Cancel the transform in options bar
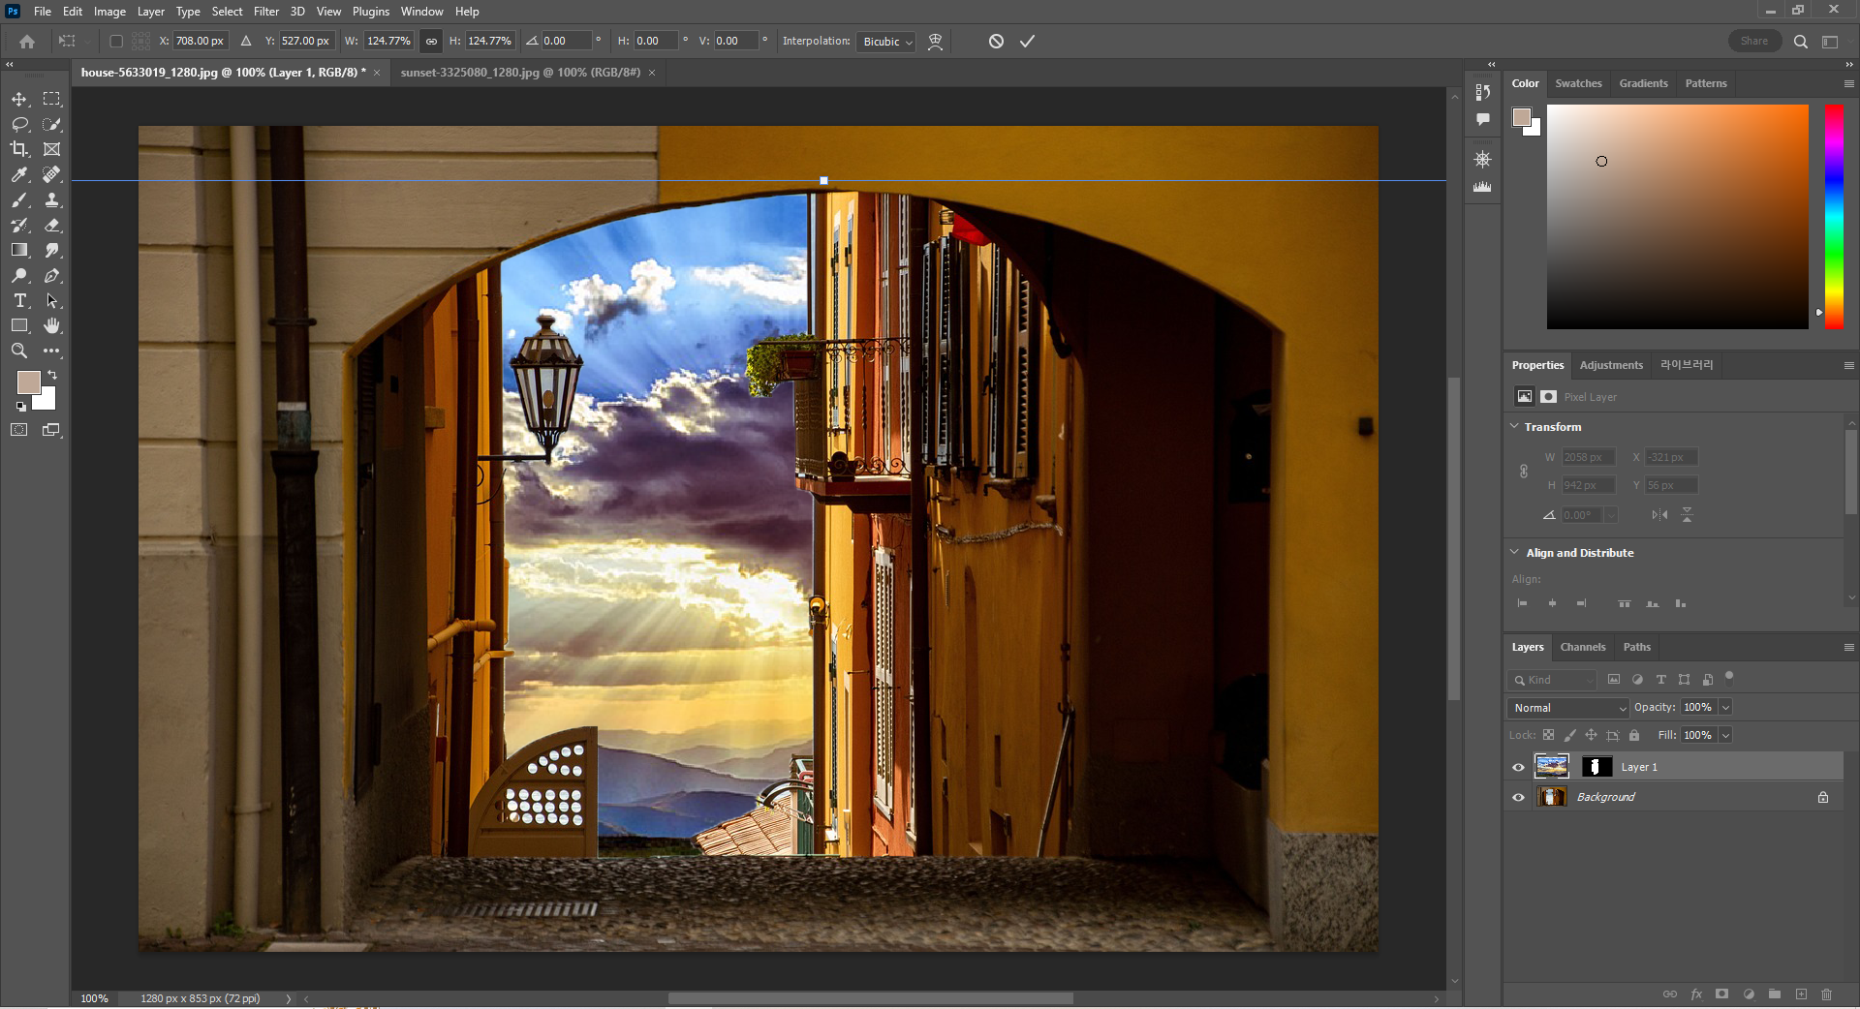The width and height of the screenshot is (1860, 1009). [x=996, y=41]
